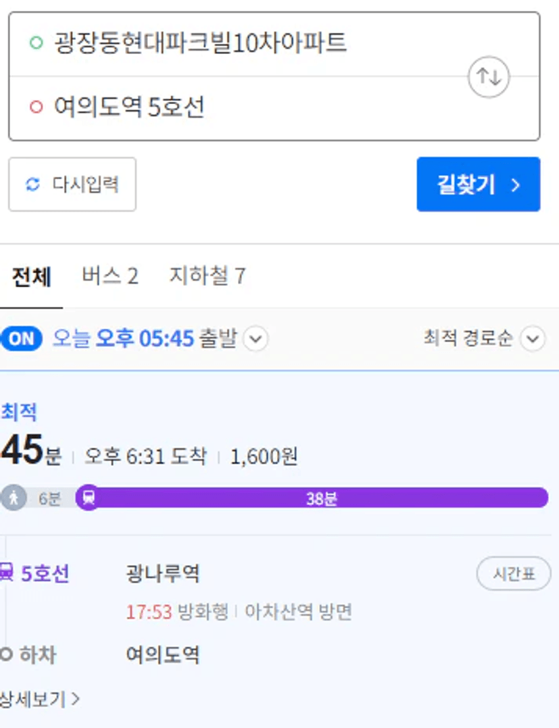Switch to the 버스 2 tab
The image size is (559, 728).
point(110,276)
